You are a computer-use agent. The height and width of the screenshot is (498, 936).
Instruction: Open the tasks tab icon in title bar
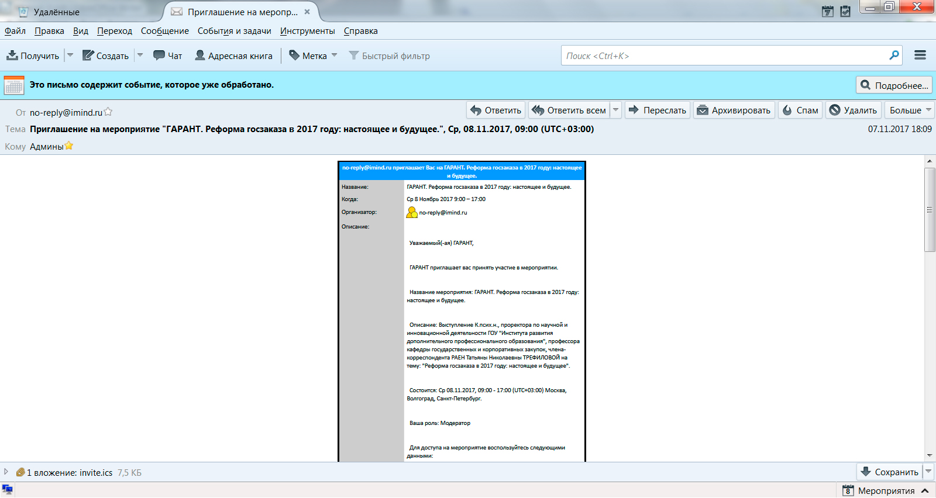pos(845,11)
